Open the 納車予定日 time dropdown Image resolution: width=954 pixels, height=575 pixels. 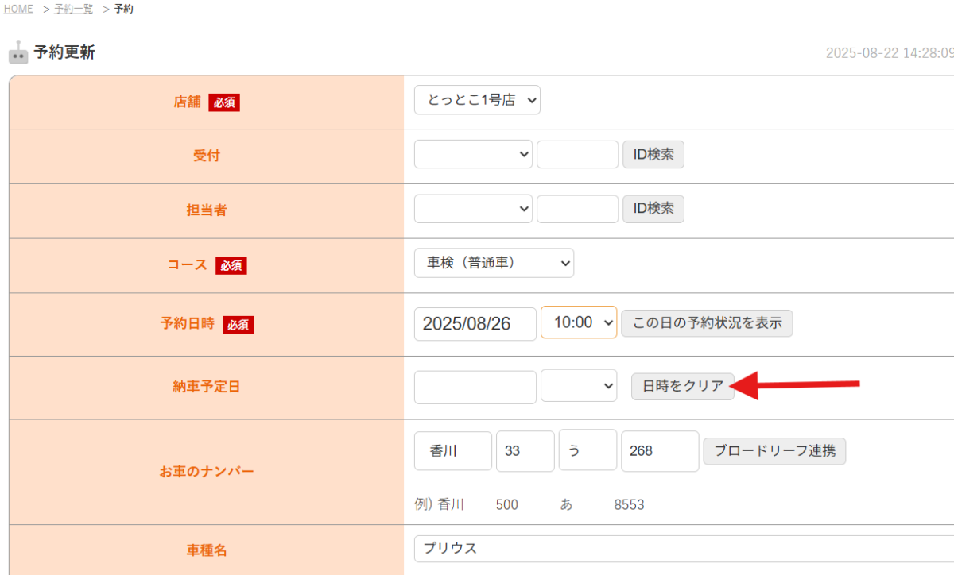tap(579, 386)
